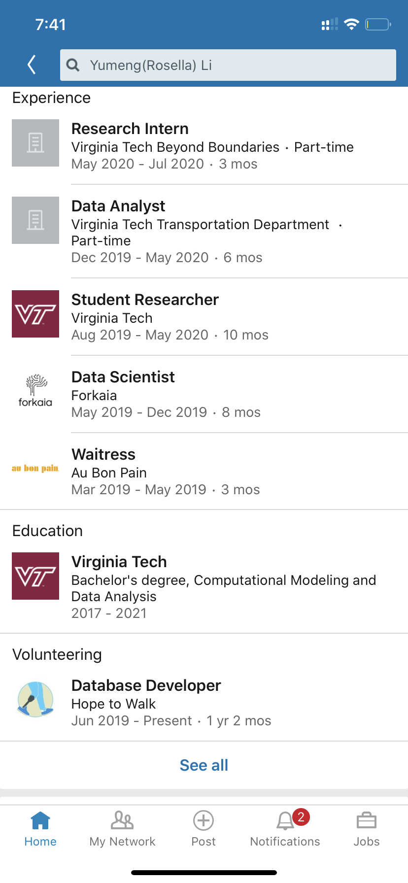
Task: Tap the Waitress job title
Action: point(103,455)
